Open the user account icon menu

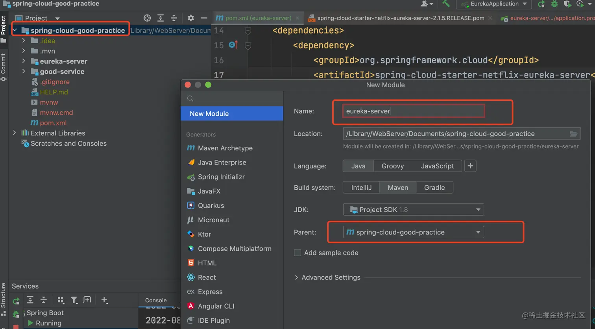(x=427, y=4)
